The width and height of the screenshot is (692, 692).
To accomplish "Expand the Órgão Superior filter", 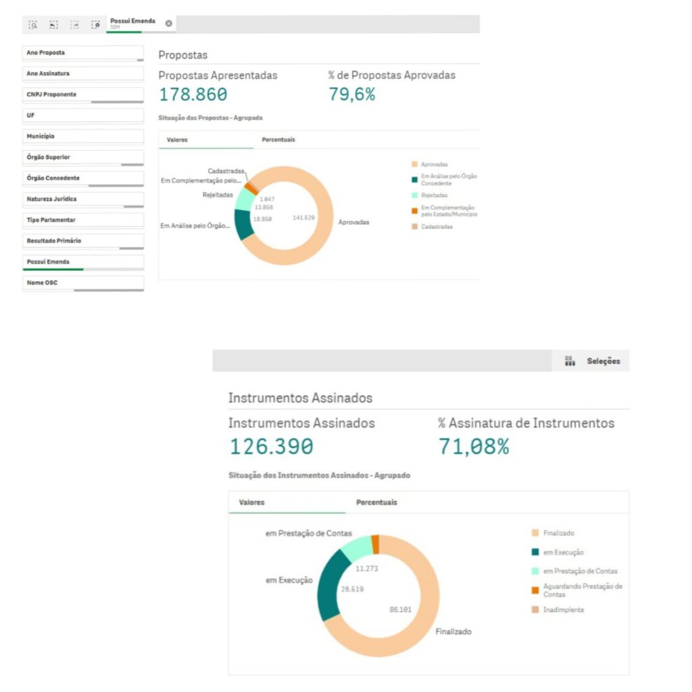I will (83, 157).
